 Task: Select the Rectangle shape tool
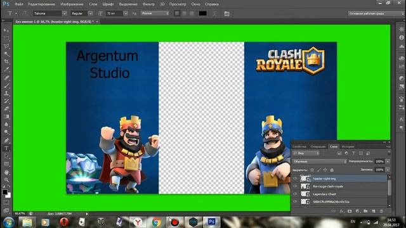coord(6,164)
